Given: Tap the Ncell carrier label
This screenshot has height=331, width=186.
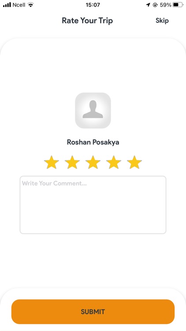Looking at the screenshot, I should (19, 5).
